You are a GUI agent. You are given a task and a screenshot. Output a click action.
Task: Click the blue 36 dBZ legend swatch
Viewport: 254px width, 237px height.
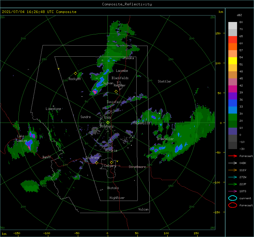(233, 103)
